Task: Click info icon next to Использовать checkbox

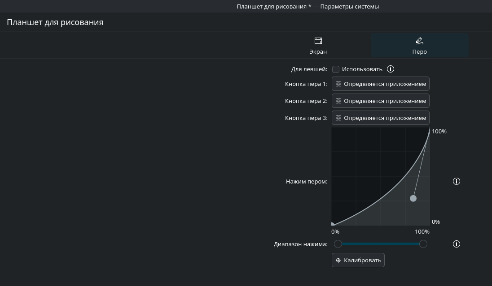Action: point(391,69)
